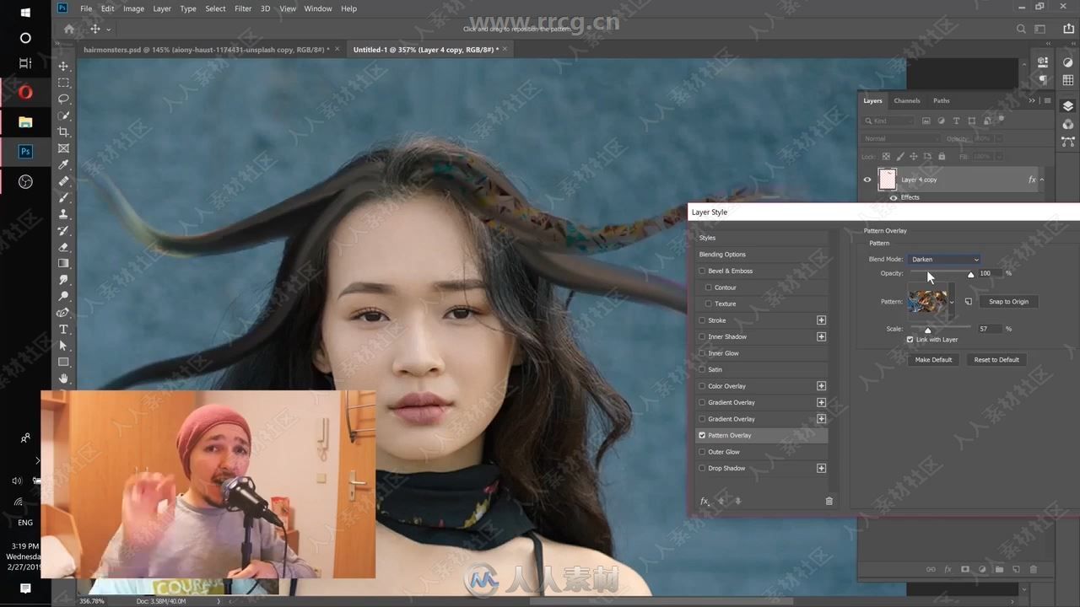1080x607 pixels.
Task: Select the Spot Healing Brush tool
Action: 63,181
